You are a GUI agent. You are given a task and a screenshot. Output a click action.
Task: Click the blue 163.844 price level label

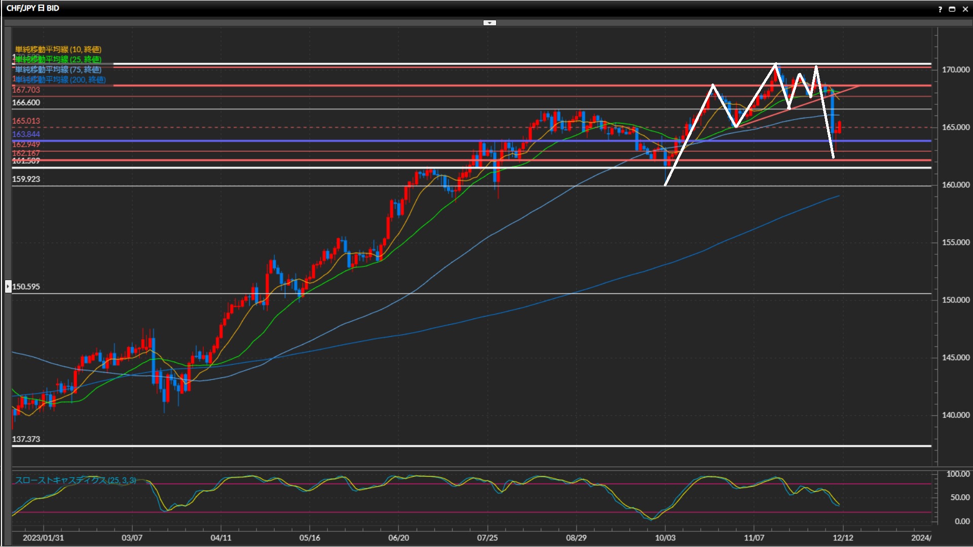pyautogui.click(x=26, y=134)
